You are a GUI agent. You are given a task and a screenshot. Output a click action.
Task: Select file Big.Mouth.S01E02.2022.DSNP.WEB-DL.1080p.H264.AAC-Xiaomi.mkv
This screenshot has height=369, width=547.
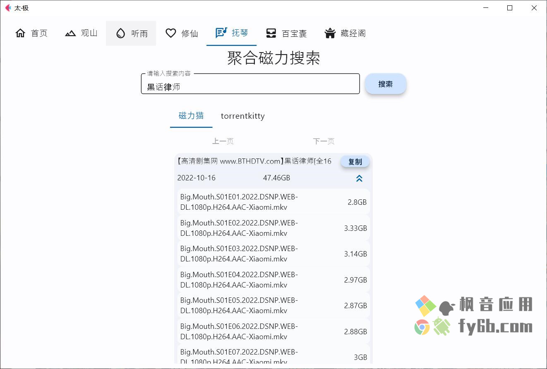273,228
